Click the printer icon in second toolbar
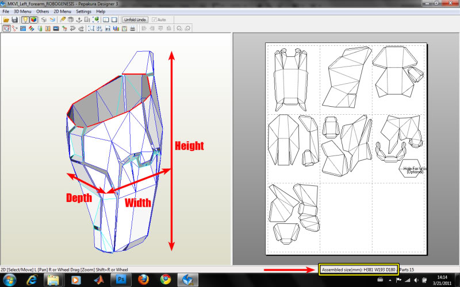 click(x=133, y=28)
